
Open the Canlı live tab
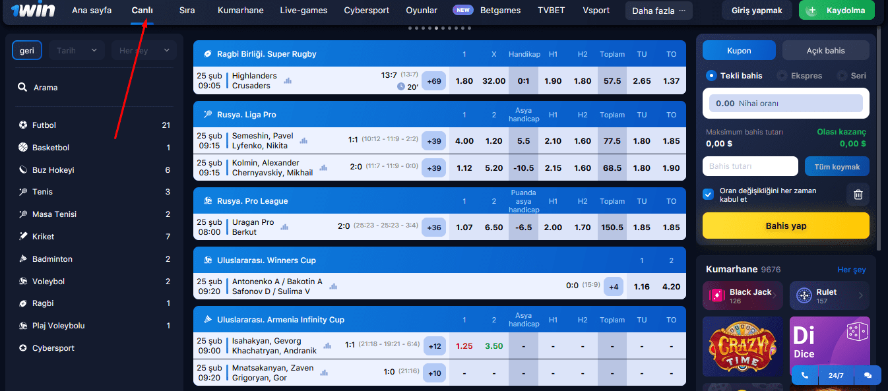coord(143,11)
